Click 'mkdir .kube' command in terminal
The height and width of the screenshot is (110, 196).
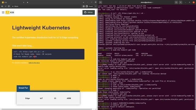coord(118,83)
